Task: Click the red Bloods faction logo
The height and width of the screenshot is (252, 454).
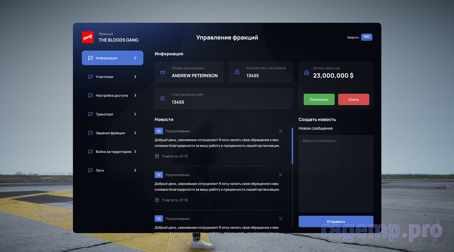Action: point(88,37)
